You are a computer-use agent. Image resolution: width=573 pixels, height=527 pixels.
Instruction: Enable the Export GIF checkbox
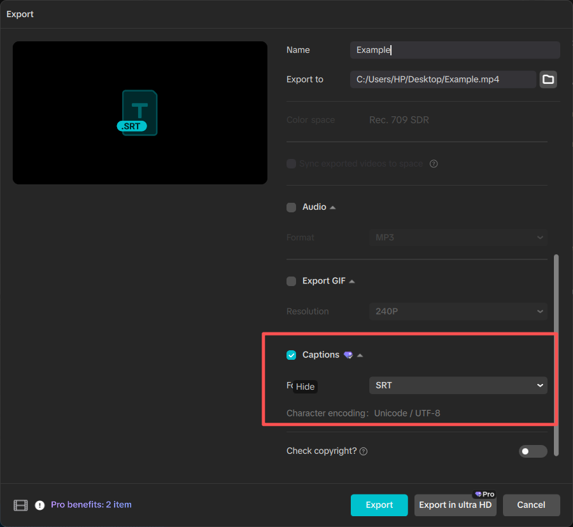click(x=291, y=281)
